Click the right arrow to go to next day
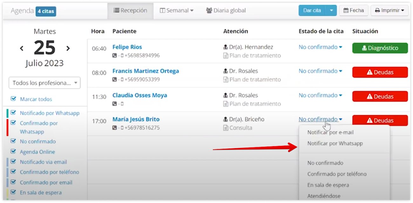The width and height of the screenshot is (413, 203). click(68, 48)
